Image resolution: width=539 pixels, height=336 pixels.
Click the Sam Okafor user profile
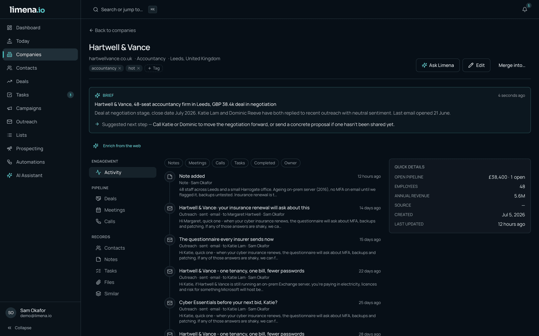point(40,313)
